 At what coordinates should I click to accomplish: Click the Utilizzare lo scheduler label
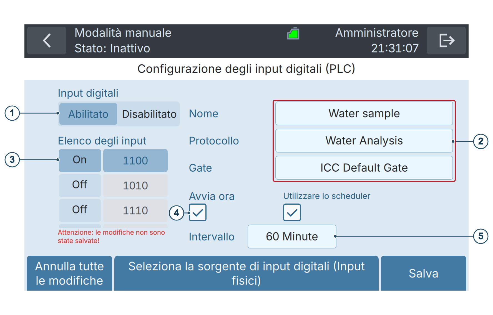pyautogui.click(x=327, y=196)
